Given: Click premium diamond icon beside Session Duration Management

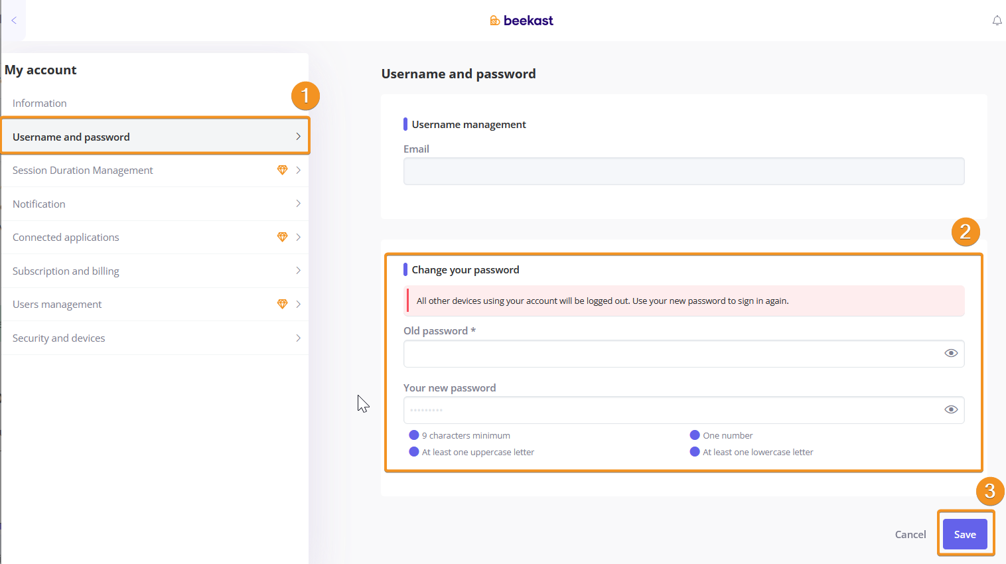Looking at the screenshot, I should pos(282,170).
